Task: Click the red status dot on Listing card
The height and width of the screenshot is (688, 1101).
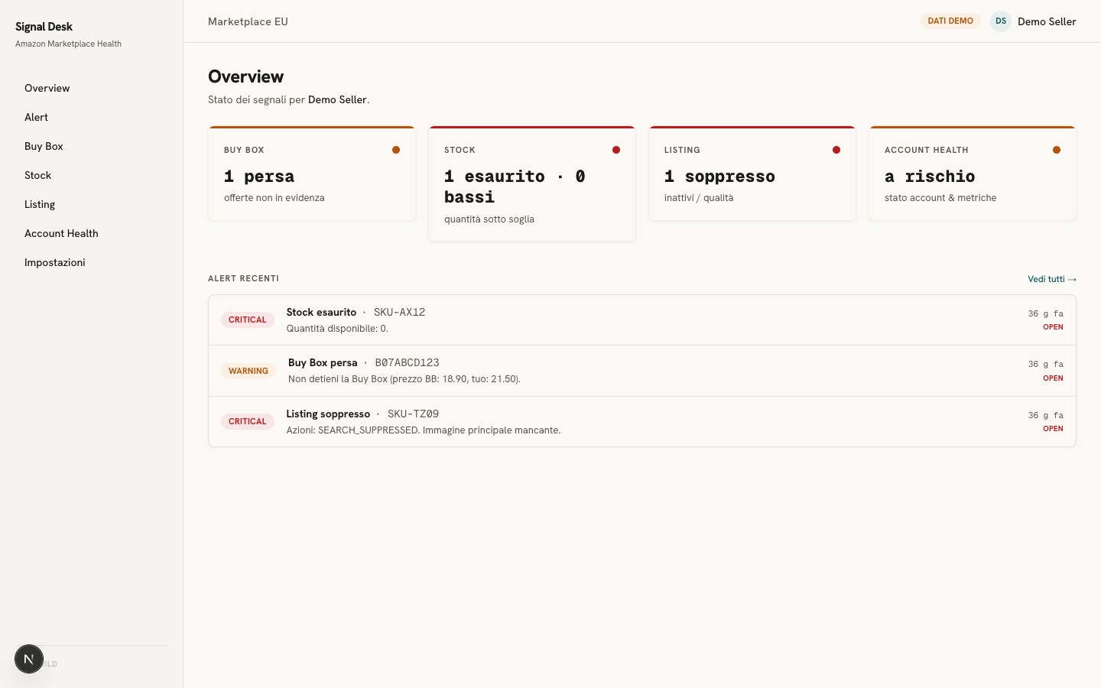Action: pyautogui.click(x=836, y=150)
